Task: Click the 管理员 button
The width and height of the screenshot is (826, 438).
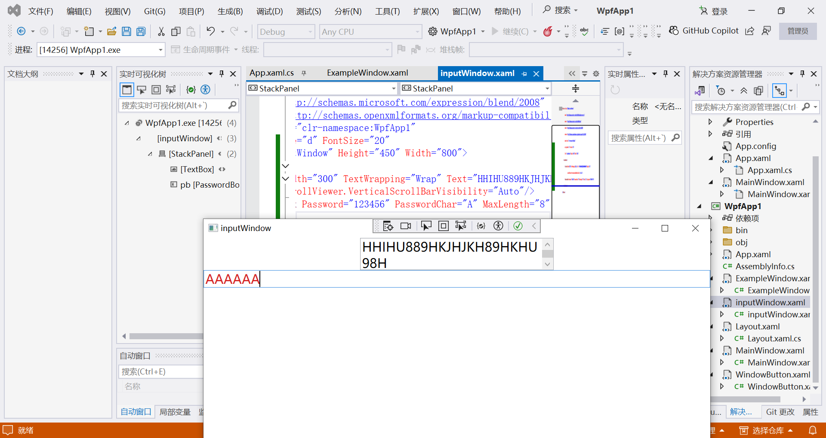Action: tap(798, 31)
